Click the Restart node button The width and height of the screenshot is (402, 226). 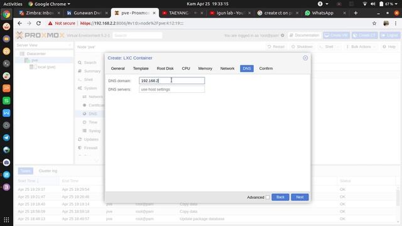pos(276,46)
